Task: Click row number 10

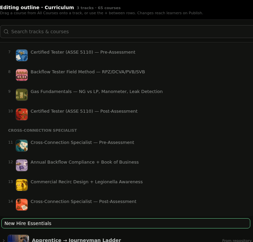Action: click(x=11, y=111)
